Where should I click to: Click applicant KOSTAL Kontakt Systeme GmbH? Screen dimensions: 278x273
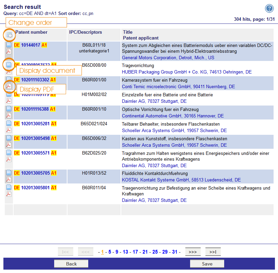181,180
